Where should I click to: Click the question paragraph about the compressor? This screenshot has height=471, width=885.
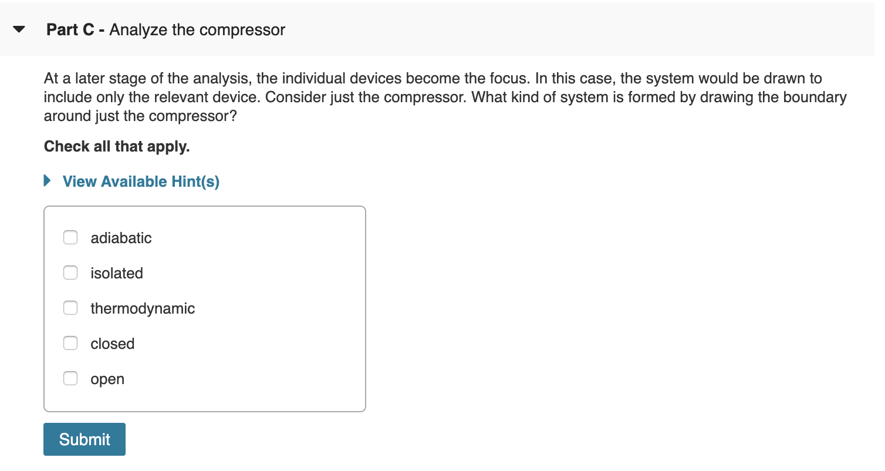pyautogui.click(x=411, y=96)
